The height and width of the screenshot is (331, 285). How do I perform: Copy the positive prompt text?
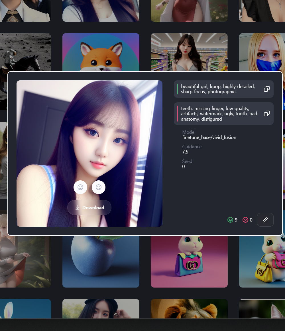[266, 89]
